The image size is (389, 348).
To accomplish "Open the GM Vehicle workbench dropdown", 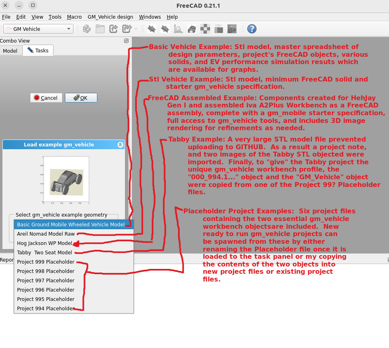I will tap(38, 29).
